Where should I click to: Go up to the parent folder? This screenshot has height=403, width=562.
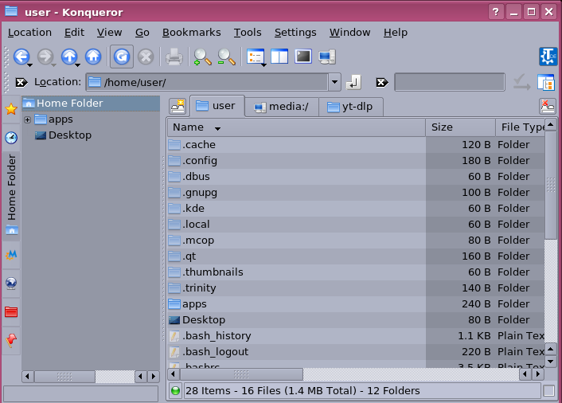[x=69, y=57]
